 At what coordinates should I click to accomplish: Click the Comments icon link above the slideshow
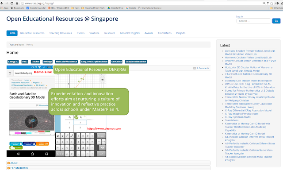point(201,68)
